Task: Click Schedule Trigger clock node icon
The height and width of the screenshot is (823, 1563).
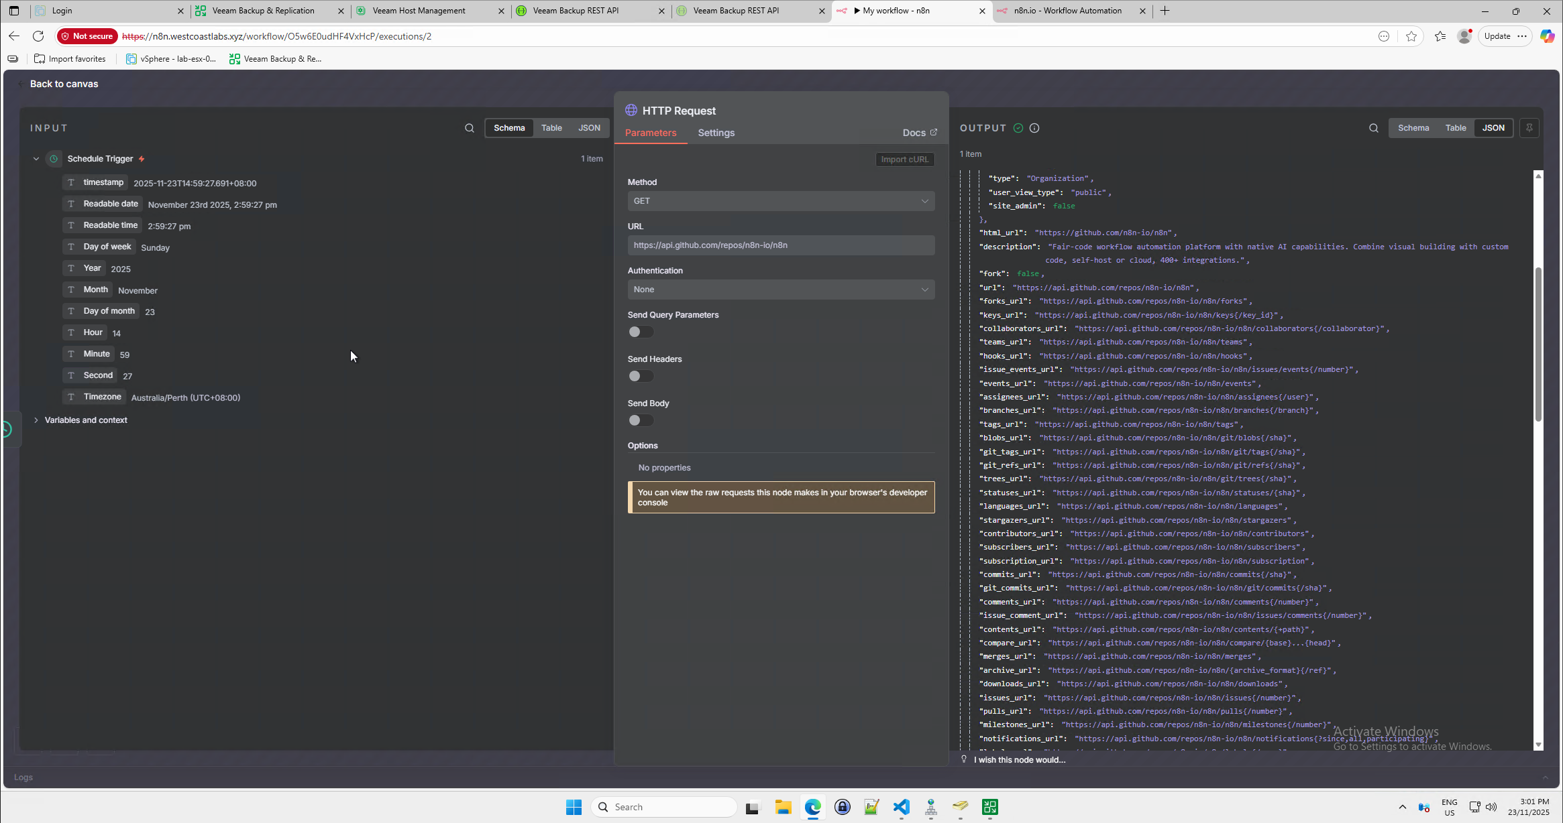Action: (54, 159)
